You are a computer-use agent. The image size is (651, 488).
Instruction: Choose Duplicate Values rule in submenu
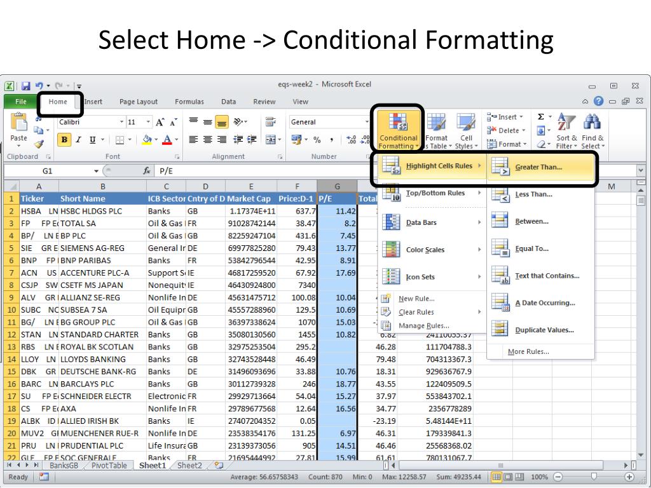[x=541, y=330]
